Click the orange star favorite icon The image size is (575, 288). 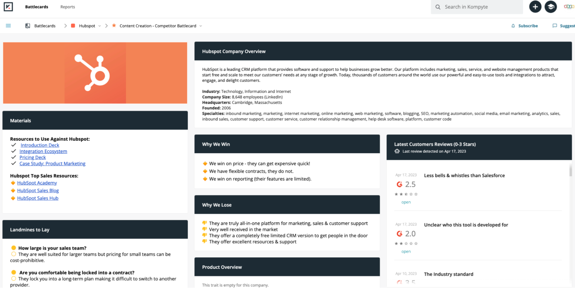[x=114, y=26]
